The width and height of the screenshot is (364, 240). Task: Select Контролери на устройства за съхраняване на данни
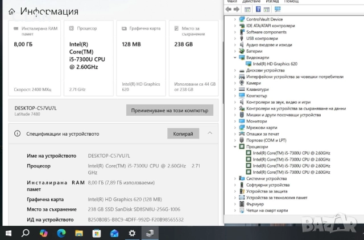click(296, 108)
